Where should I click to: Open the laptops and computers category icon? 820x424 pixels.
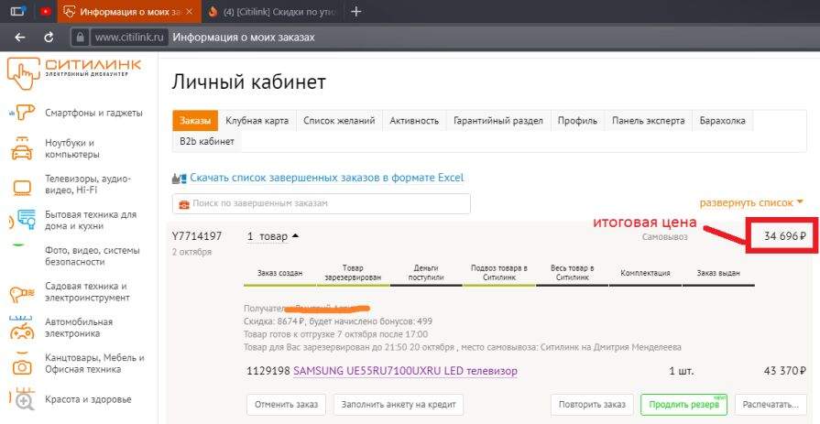[x=23, y=148]
